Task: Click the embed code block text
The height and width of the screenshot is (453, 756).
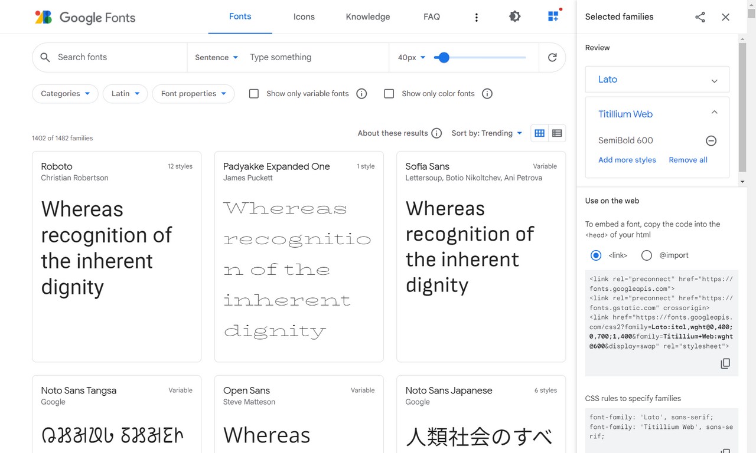Action: [x=661, y=313]
